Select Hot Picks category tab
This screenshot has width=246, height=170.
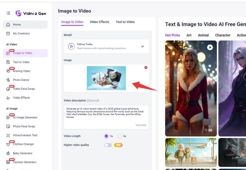click(173, 35)
